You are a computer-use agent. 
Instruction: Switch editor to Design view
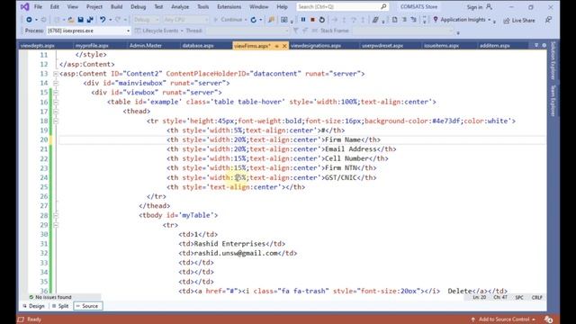pyautogui.click(x=34, y=306)
